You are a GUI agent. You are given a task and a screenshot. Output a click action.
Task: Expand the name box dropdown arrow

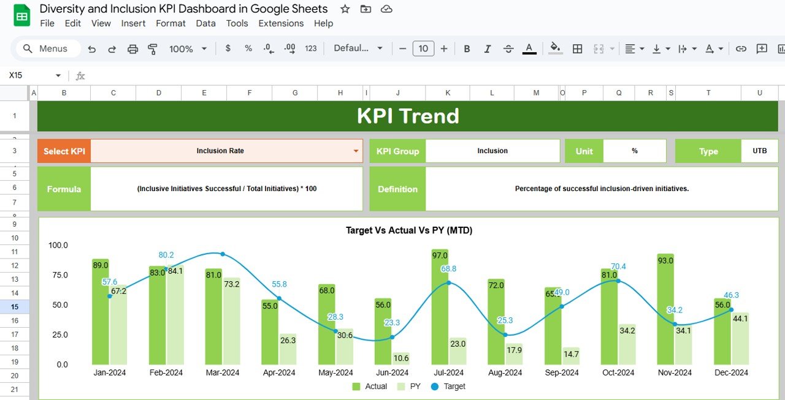click(58, 75)
